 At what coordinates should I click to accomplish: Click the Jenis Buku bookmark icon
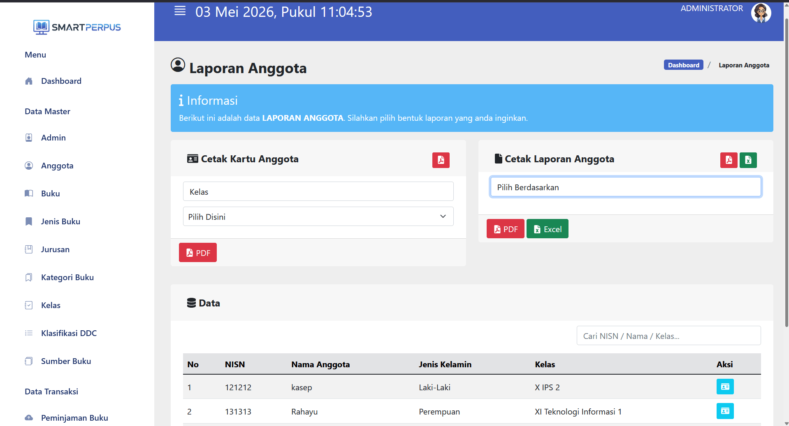29,221
